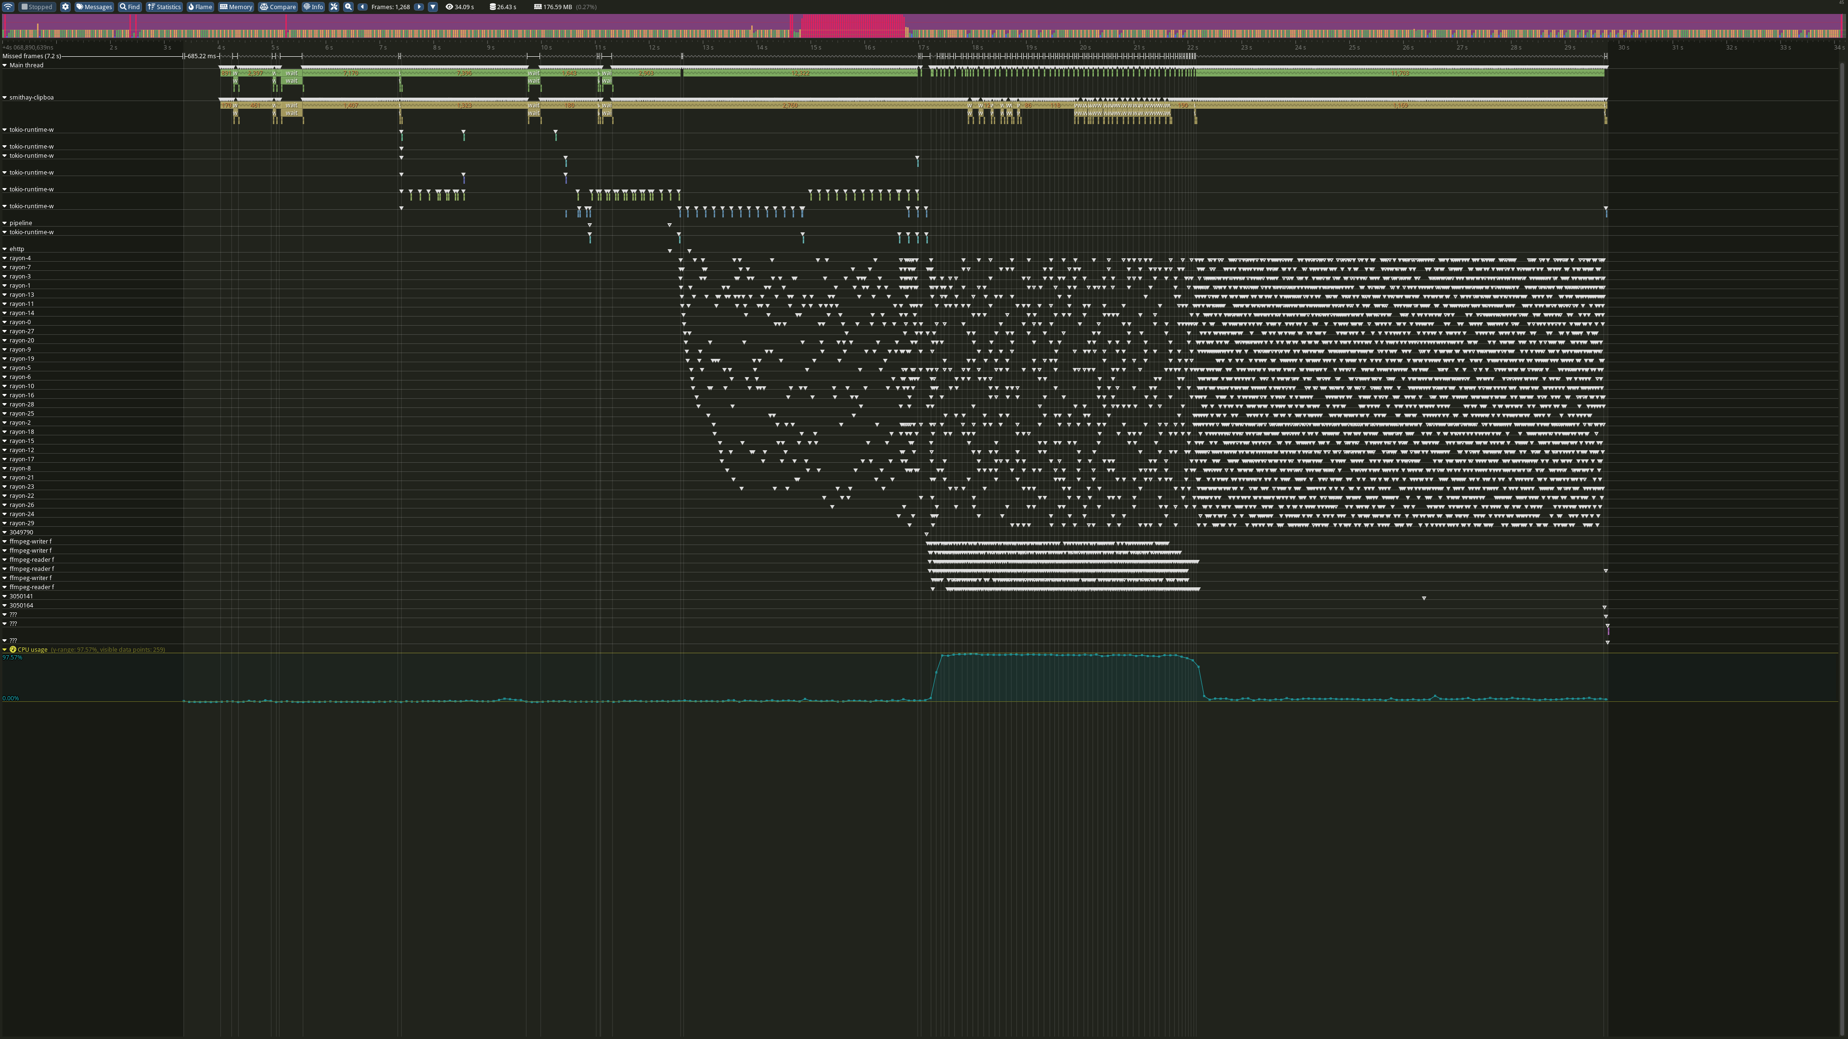Toggle the Stopped capture button
The image size is (1848, 1039).
[x=37, y=6]
